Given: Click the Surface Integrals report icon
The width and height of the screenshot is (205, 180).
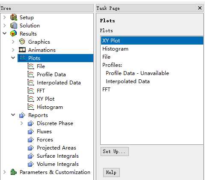Looking at the screenshot, I should click(x=31, y=156).
